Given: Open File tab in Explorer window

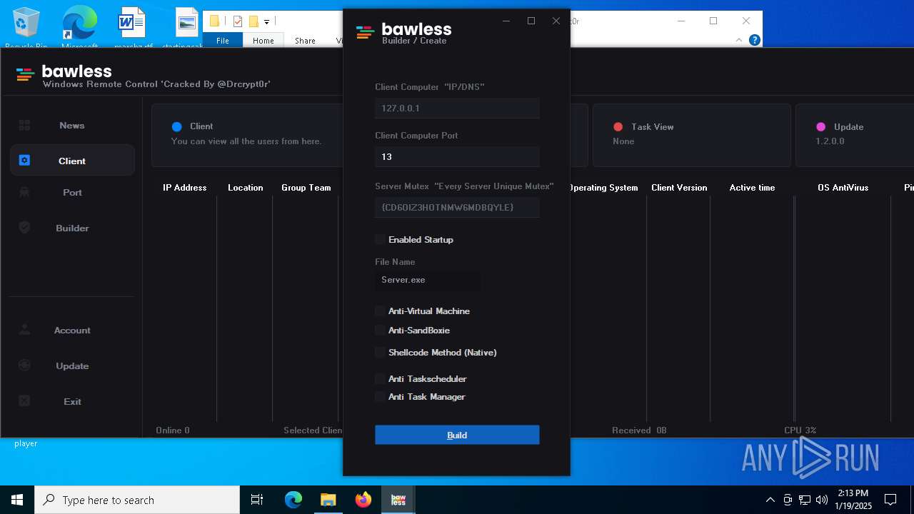Looking at the screenshot, I should (223, 41).
